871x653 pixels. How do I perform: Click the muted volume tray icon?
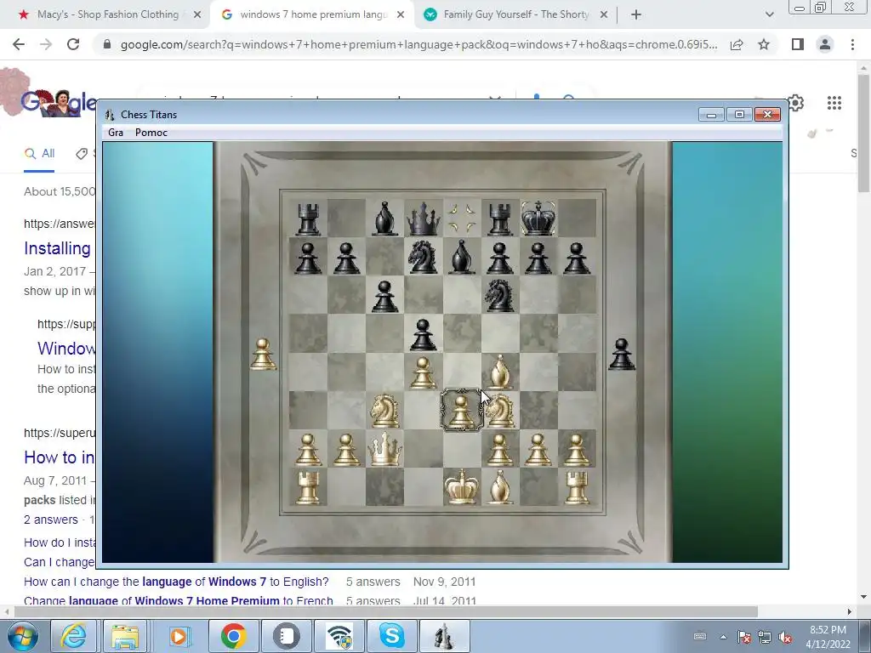pyautogui.click(x=785, y=638)
